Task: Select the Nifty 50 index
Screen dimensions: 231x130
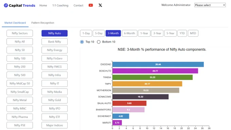Action: 20,50
